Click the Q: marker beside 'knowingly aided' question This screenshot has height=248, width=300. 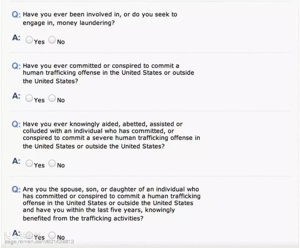point(16,124)
